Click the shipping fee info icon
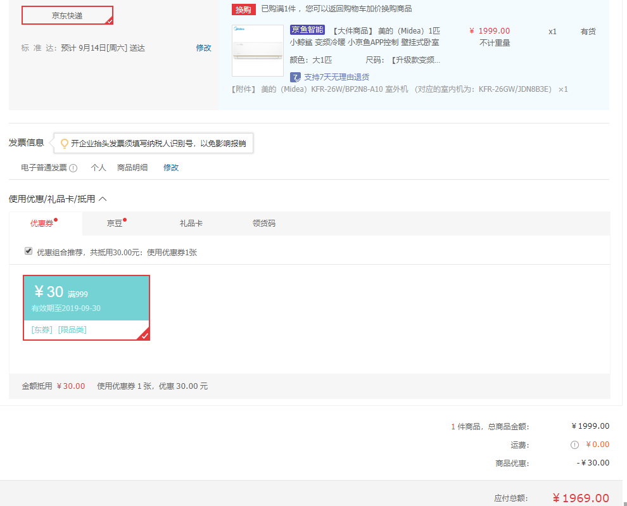 pos(574,445)
